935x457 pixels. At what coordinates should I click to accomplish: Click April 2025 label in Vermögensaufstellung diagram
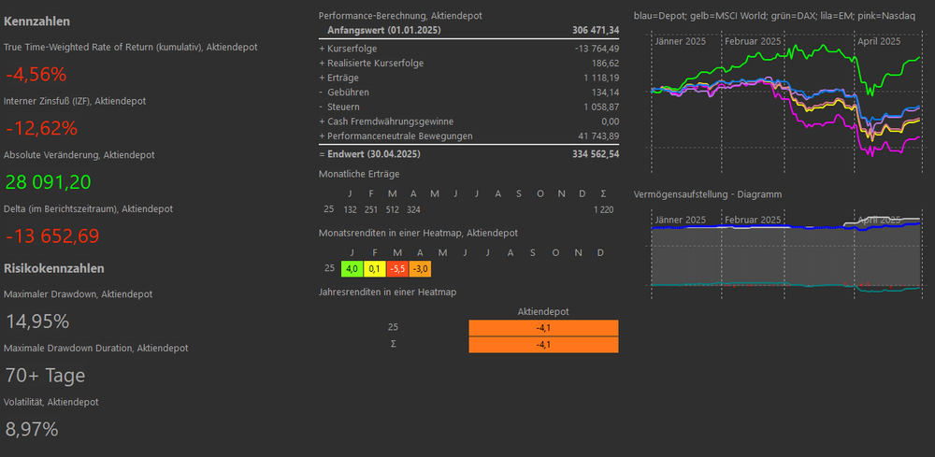(879, 220)
